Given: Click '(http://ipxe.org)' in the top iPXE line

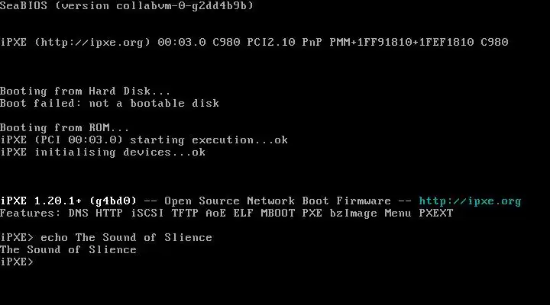Looking at the screenshot, I should click(92, 43).
